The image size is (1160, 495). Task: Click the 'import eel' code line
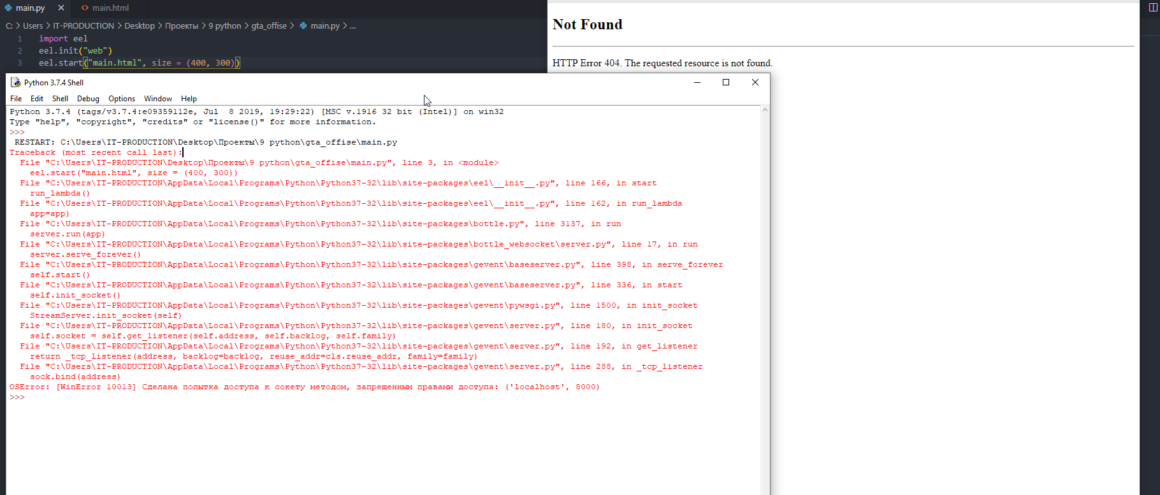(63, 39)
